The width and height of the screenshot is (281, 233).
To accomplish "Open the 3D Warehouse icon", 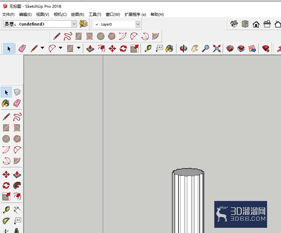I will point(230,49).
